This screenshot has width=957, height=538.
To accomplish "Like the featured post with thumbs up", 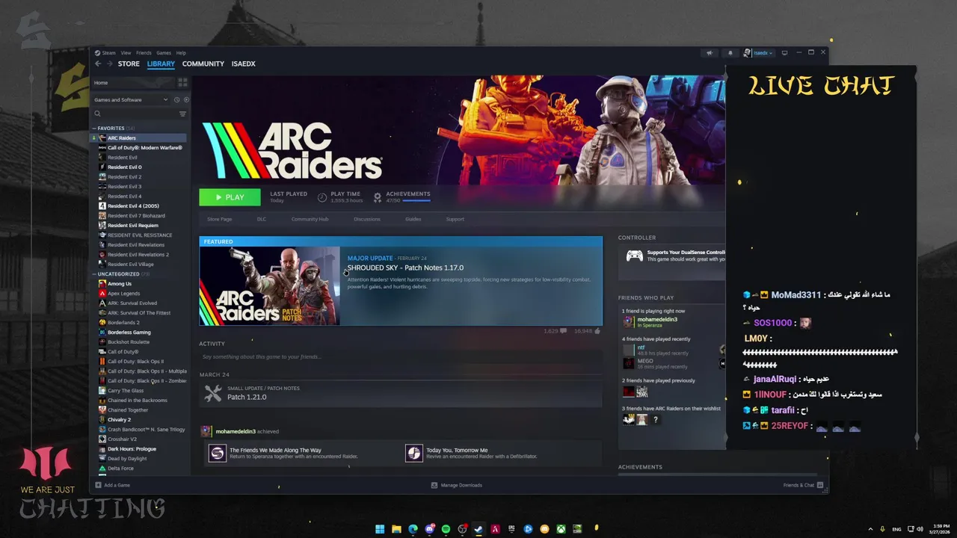I will click(x=597, y=330).
